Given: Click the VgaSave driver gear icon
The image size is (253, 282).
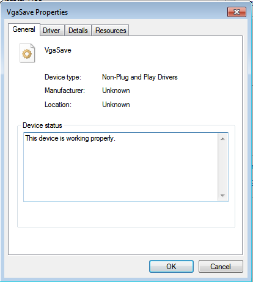Looking at the screenshot, I should [28, 53].
